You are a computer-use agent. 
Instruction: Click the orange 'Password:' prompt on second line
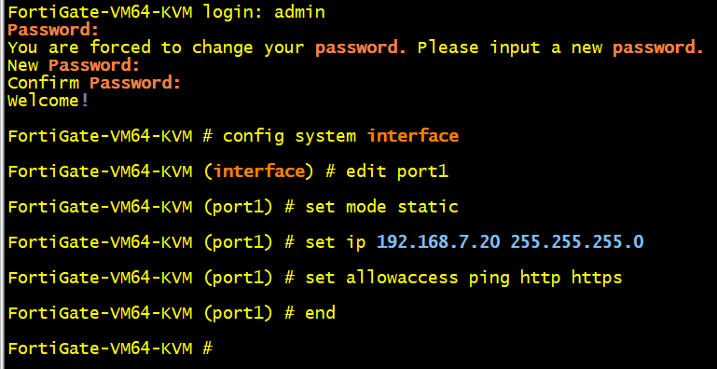point(53,30)
